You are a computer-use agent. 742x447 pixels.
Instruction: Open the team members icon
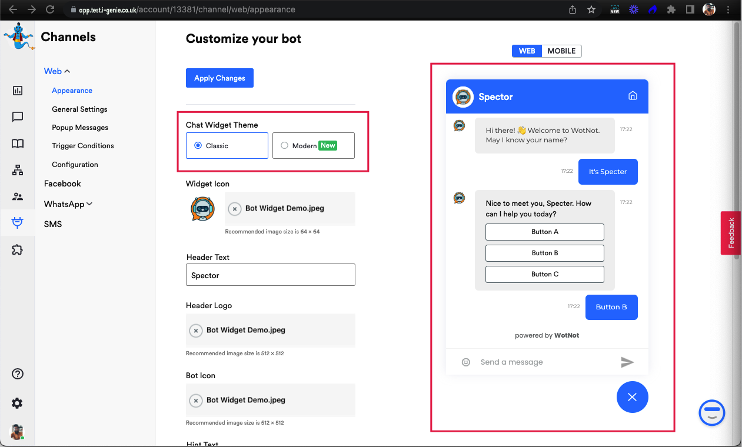coord(17,196)
